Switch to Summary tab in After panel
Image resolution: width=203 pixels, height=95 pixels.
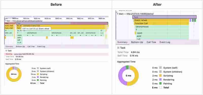pos(123,42)
